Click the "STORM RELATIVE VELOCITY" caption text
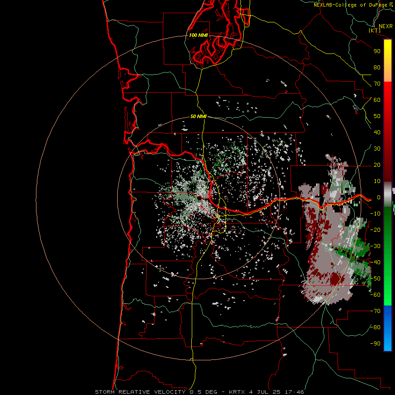This screenshot has height=395, width=395. click(x=140, y=392)
